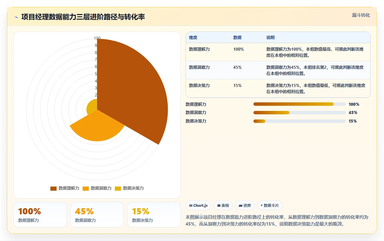384x241 pixels.
Task: Click the 数据洞察力为45% explanation cell
Action: [315, 70]
